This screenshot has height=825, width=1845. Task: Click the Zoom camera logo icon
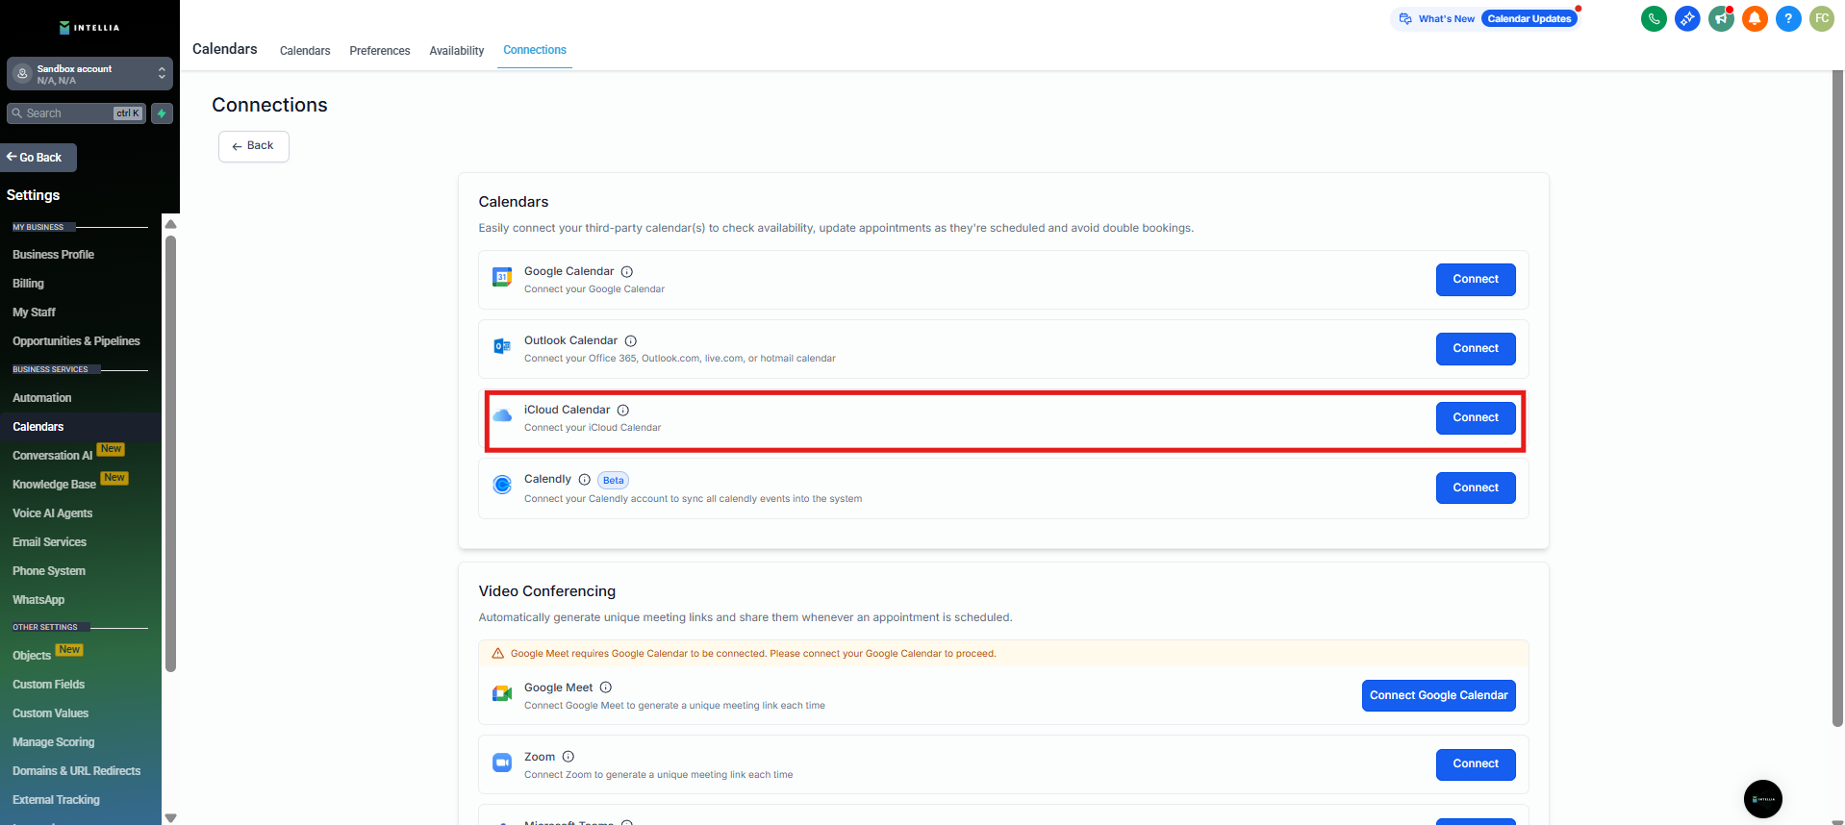click(502, 762)
